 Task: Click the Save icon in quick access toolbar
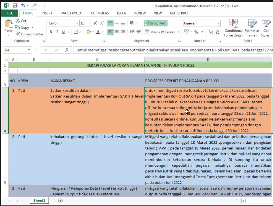(x=15, y=6)
